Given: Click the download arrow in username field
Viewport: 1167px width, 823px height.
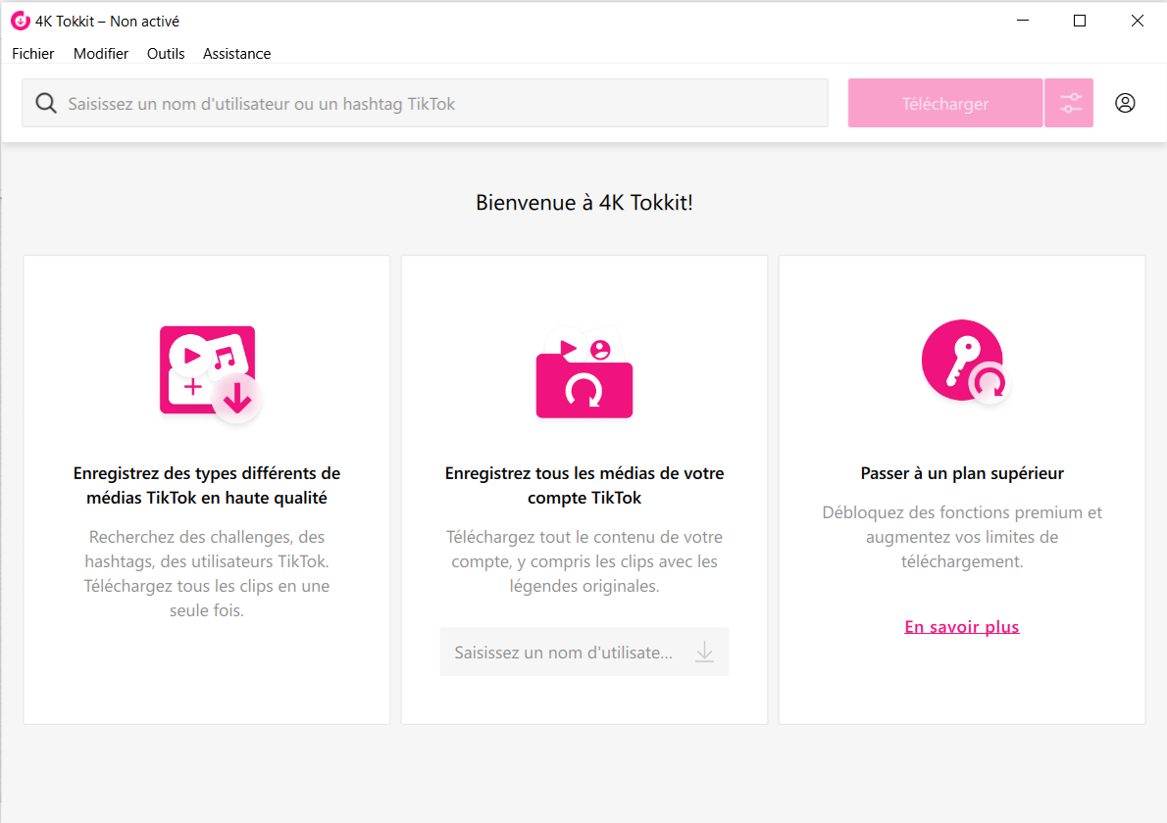Looking at the screenshot, I should 704,652.
